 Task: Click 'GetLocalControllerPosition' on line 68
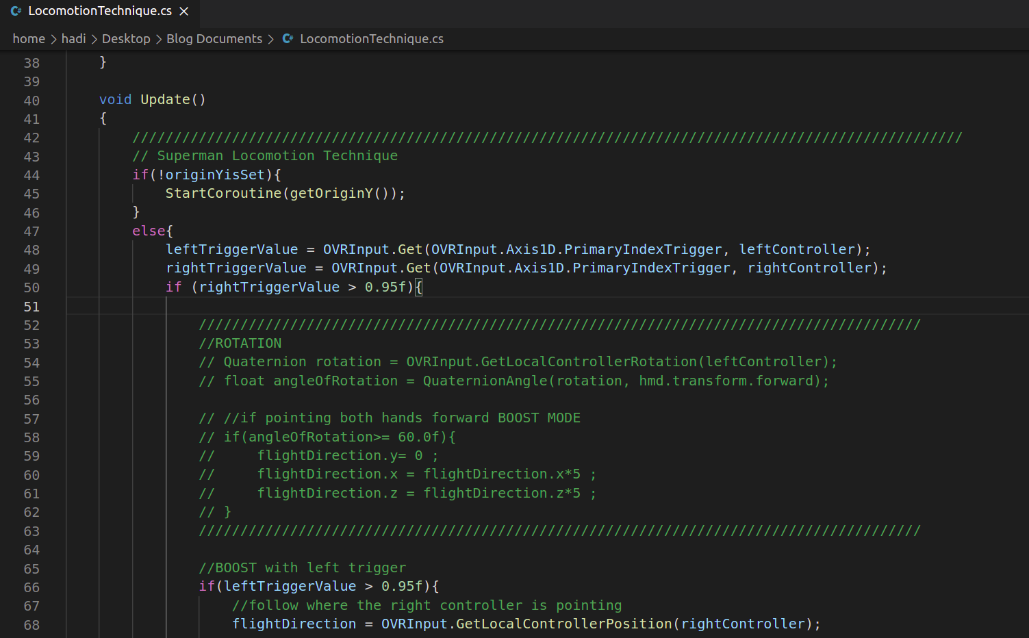pos(564,624)
